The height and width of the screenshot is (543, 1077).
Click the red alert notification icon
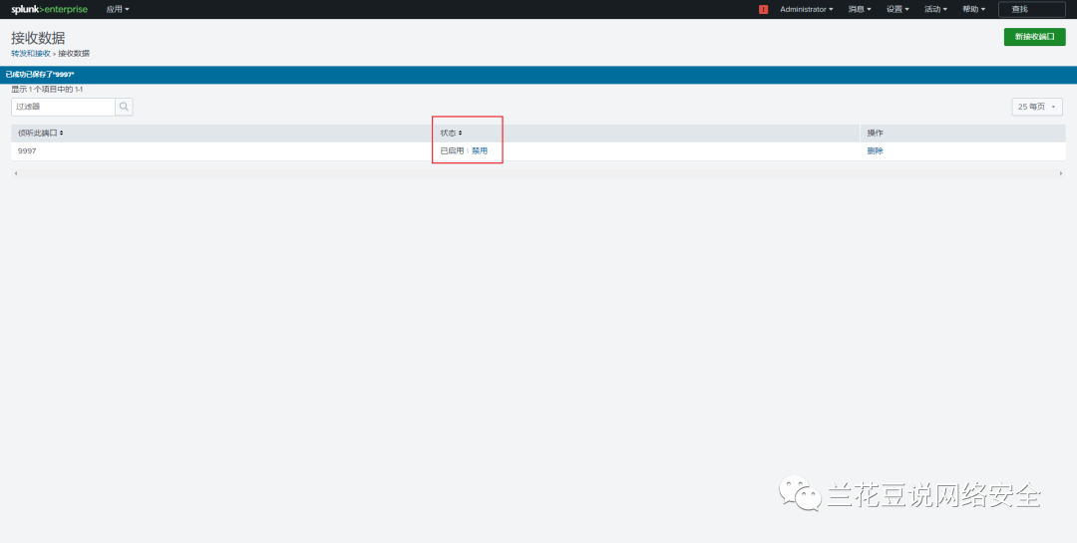tap(763, 10)
